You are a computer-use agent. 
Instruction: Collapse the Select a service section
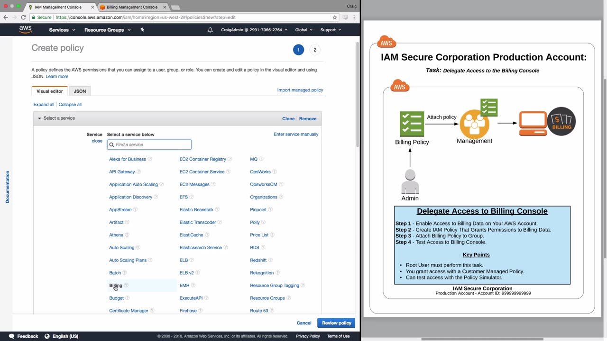pyautogui.click(x=40, y=118)
